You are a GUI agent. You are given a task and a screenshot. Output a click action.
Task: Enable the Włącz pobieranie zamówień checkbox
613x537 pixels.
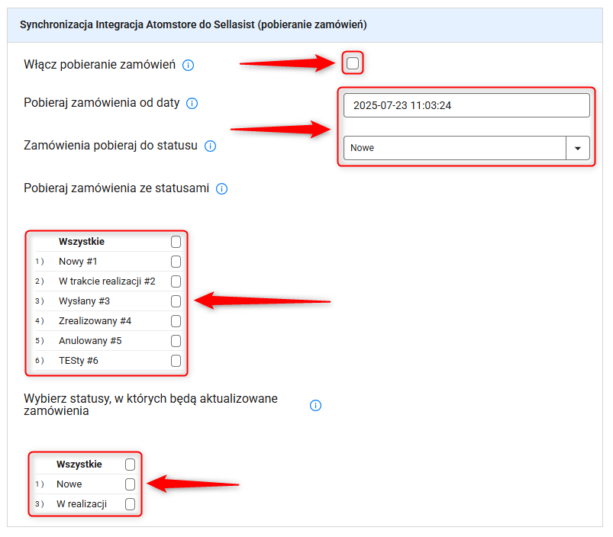click(x=353, y=63)
